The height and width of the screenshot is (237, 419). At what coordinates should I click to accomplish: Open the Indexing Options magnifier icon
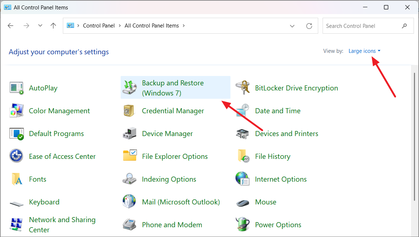coord(130,179)
